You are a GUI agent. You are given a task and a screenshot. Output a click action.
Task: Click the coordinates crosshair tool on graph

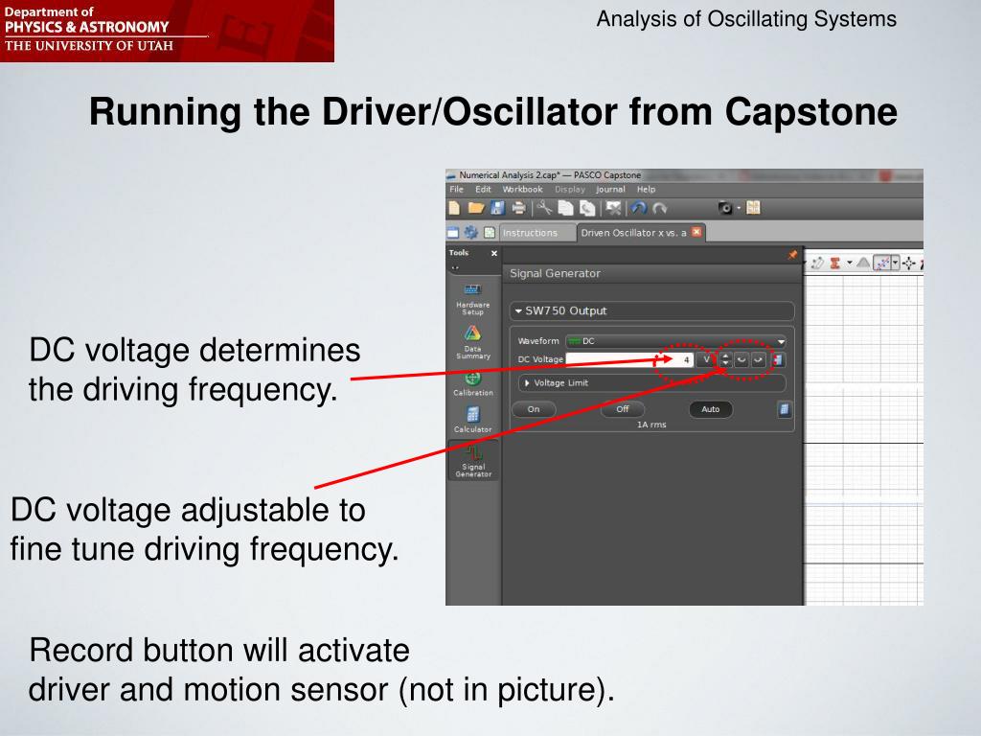910,264
